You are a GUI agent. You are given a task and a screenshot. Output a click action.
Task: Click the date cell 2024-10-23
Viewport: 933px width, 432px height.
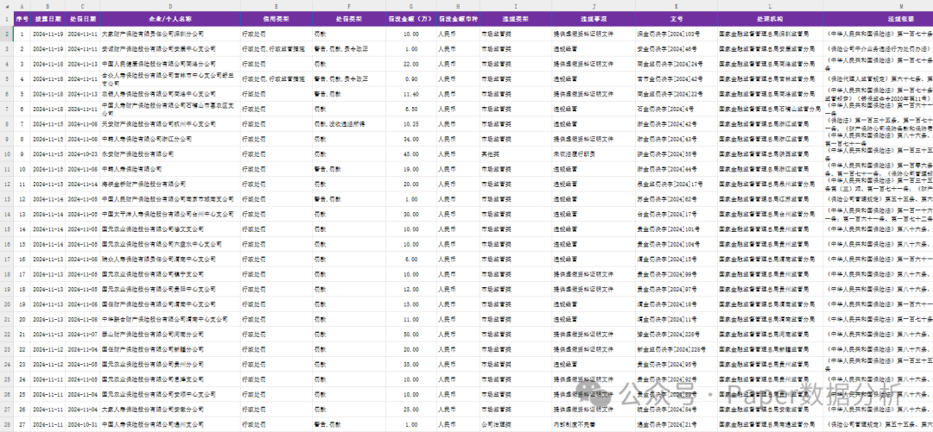click(x=83, y=153)
